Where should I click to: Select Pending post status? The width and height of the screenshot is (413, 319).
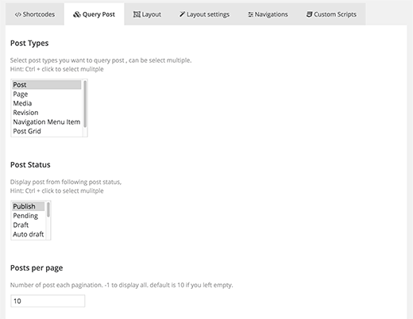(29, 216)
